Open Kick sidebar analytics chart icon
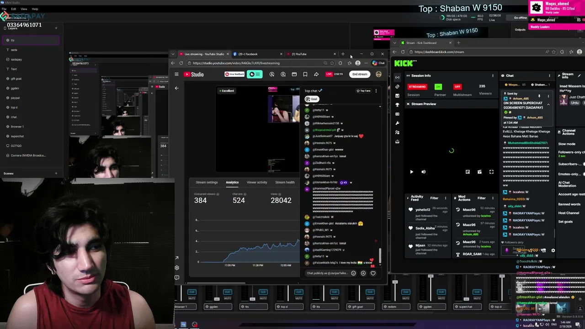This screenshot has height=329, width=585. (397, 96)
